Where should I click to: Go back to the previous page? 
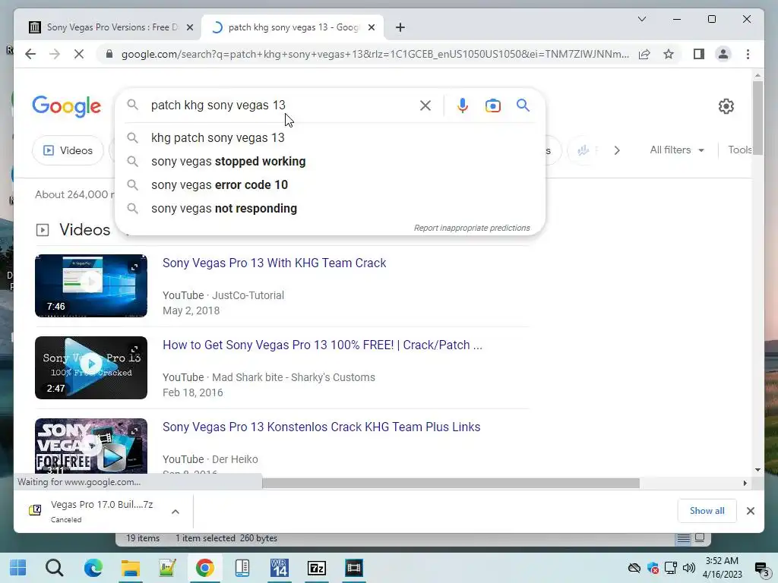(30, 54)
